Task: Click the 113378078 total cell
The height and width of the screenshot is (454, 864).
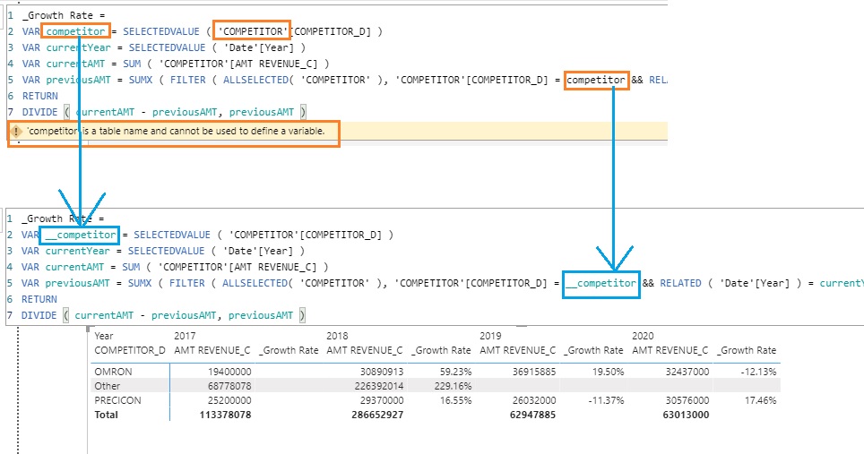Action: tap(225, 415)
